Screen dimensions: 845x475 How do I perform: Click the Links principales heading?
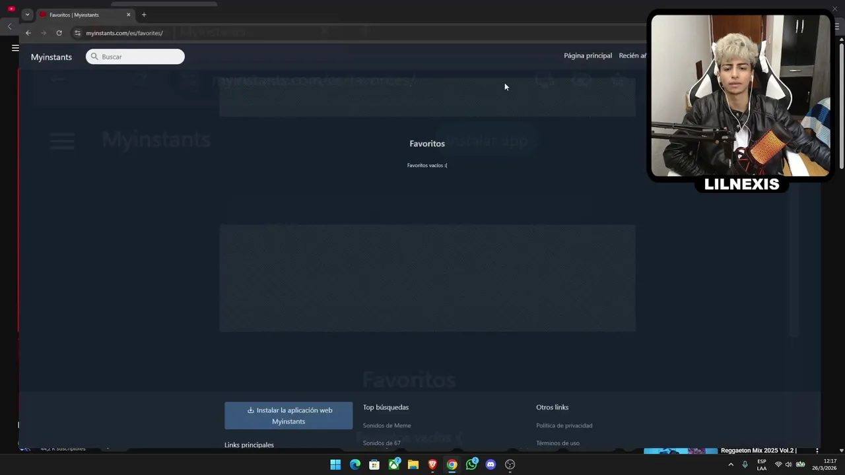tap(249, 445)
